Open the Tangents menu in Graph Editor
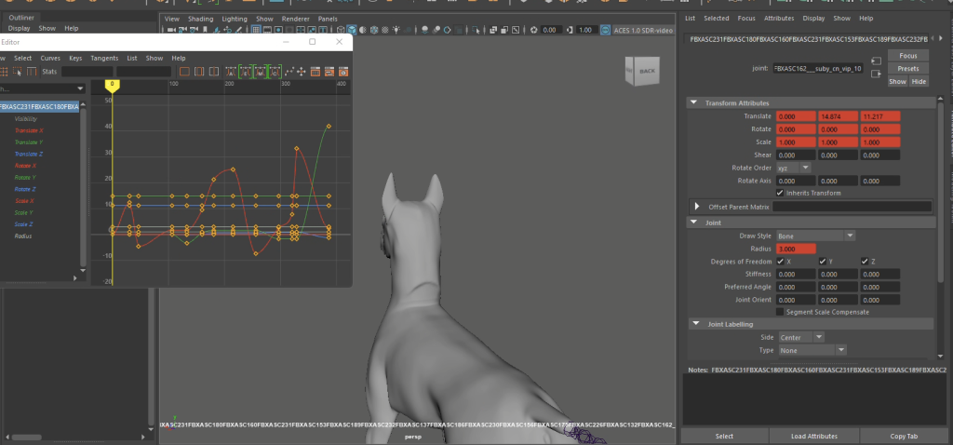This screenshot has height=445, width=953. (105, 58)
